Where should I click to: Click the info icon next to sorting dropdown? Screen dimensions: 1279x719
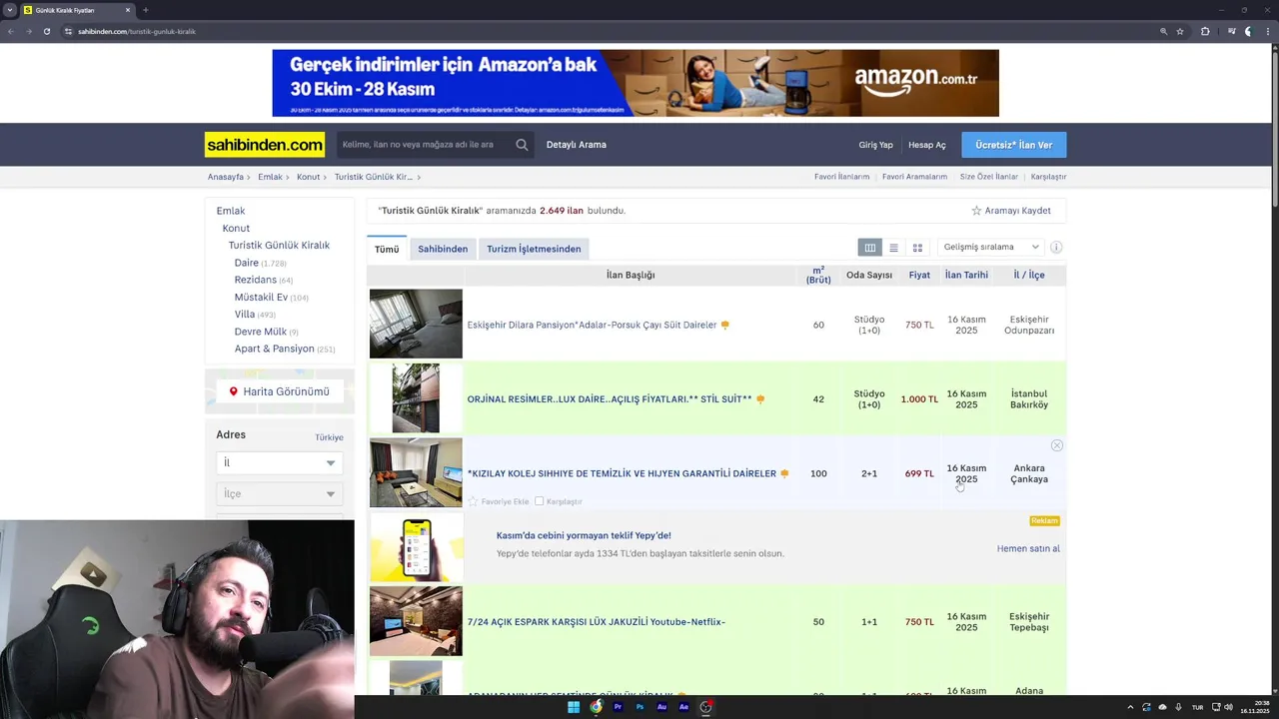tap(1056, 247)
